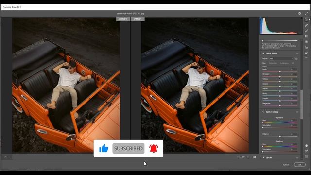Click the Highlights Hue slider handle
Viewport: 311px width, 175px height.
(x=262, y=123)
